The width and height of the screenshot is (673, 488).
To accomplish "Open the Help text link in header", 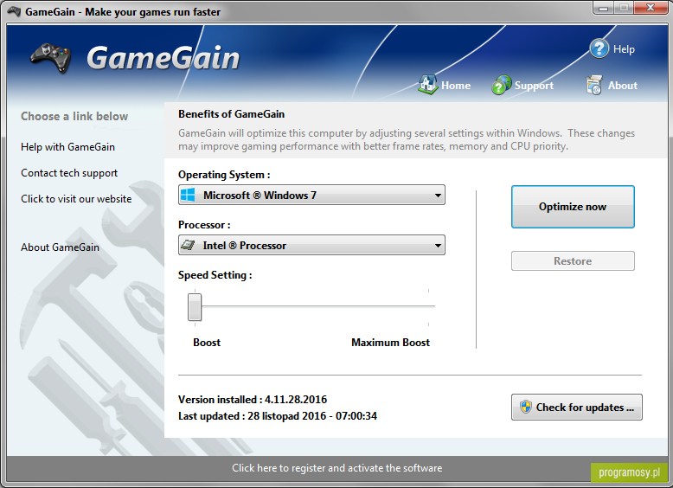I will tap(624, 49).
